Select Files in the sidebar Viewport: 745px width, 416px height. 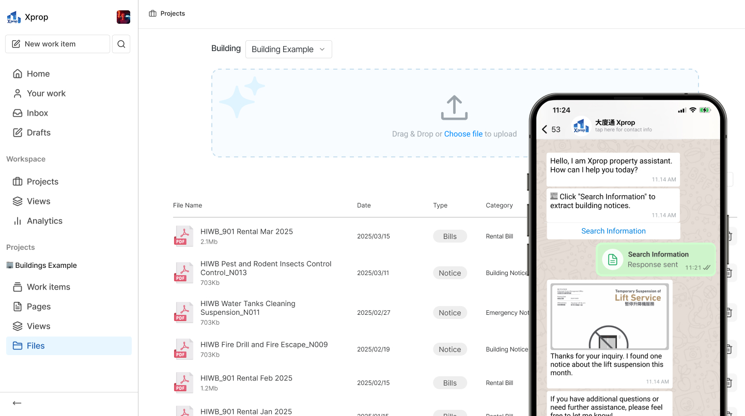pos(69,346)
